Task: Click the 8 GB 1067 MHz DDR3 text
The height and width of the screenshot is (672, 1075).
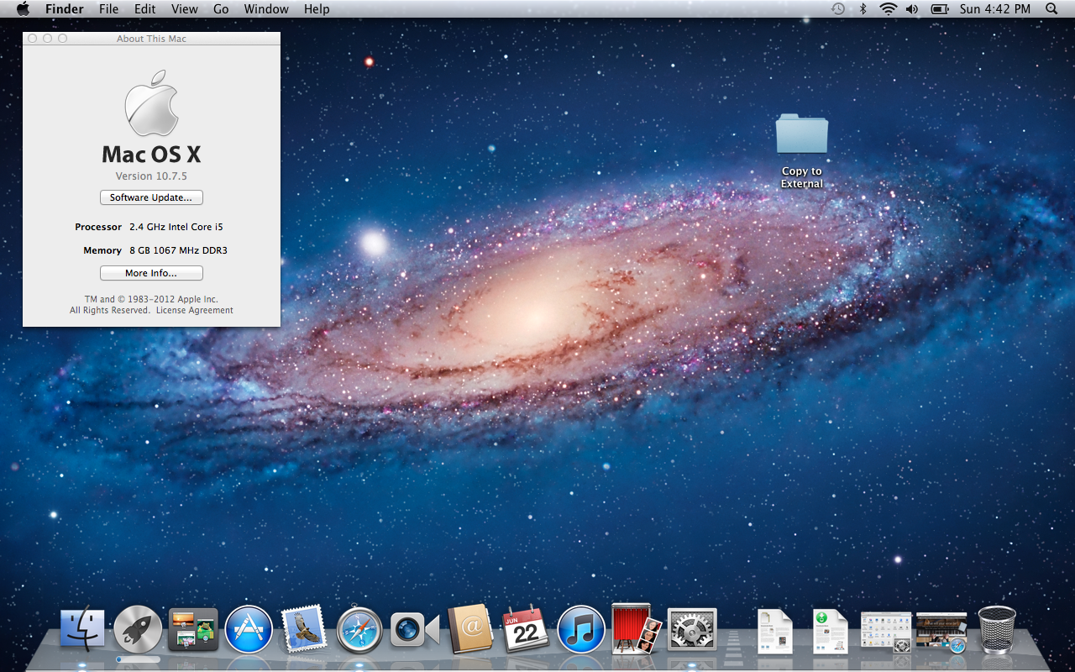Action: 178,250
